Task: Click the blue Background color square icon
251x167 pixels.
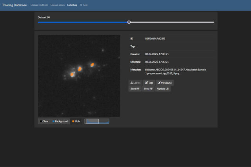Action: pos(53,121)
